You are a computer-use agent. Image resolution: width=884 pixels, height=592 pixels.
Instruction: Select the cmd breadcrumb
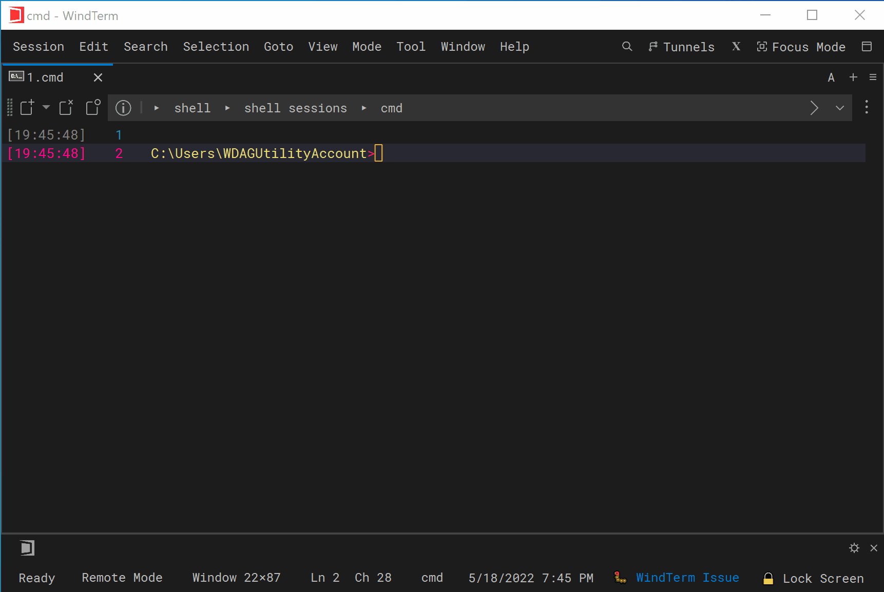coord(392,108)
